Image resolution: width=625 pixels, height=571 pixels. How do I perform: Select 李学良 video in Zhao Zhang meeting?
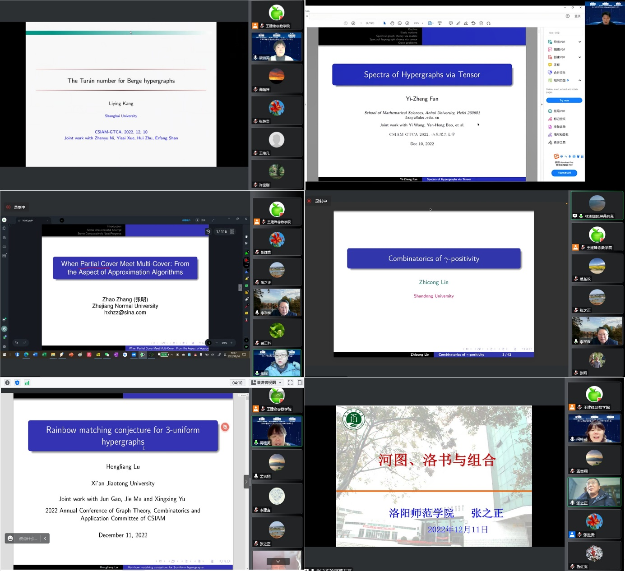[277, 302]
